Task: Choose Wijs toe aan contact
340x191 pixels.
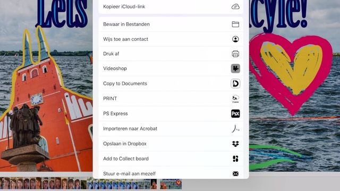Action: point(171,39)
